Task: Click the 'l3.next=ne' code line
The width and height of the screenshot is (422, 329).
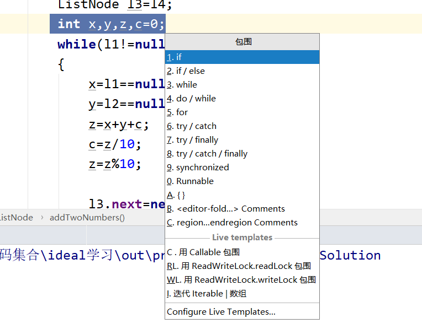Action: pyautogui.click(x=126, y=204)
